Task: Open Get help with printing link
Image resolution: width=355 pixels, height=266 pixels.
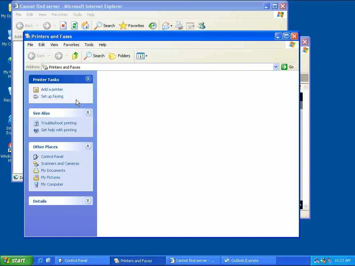Action: (x=59, y=130)
